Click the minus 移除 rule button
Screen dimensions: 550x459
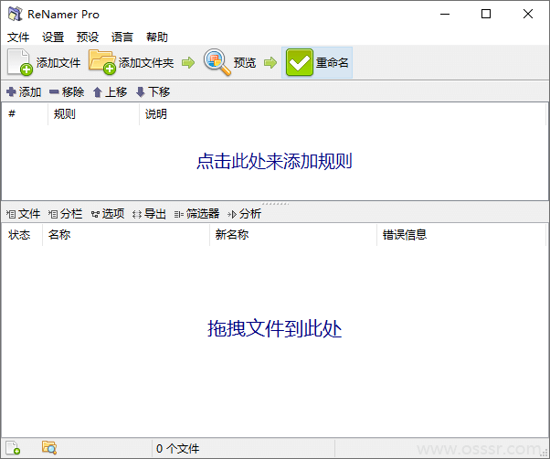click(x=67, y=92)
